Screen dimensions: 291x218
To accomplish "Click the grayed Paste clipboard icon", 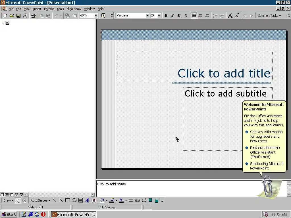I will (x=48, y=16).
